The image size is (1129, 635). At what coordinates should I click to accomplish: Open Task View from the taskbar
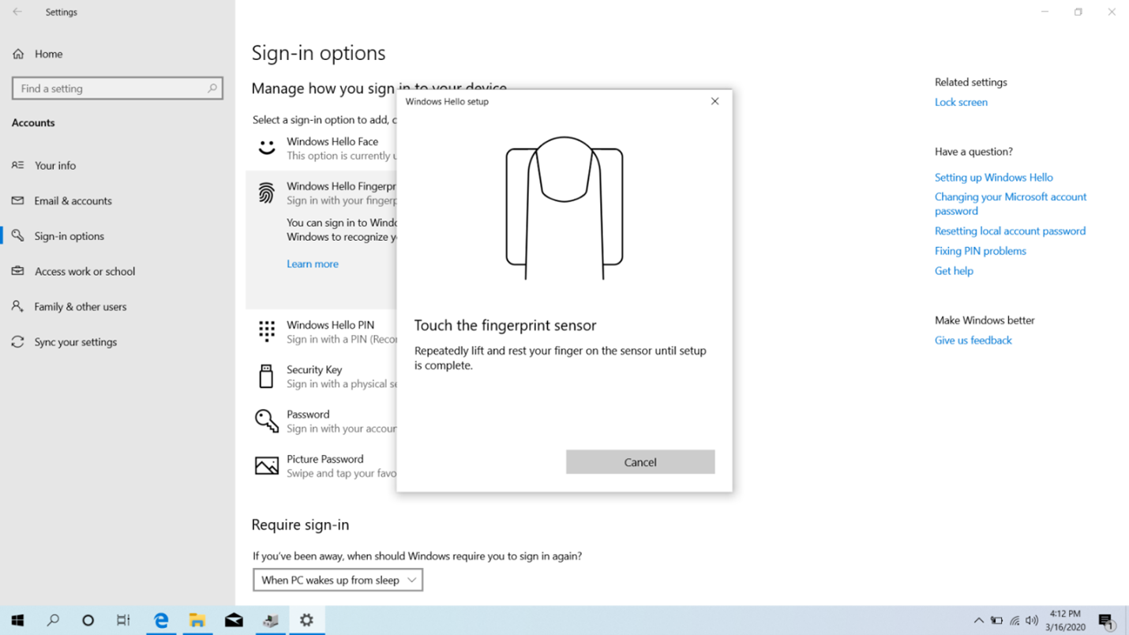click(123, 621)
